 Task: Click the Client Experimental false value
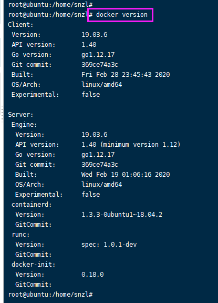pos(90,95)
